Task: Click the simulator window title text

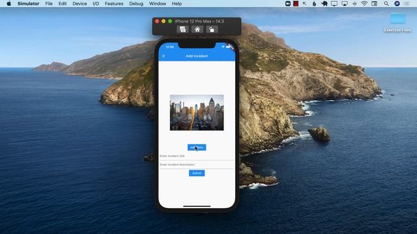Action: point(199,21)
